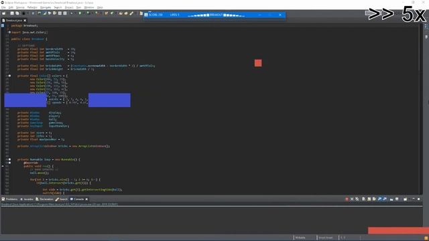Click the 'ball.move();' code line
This screenshot has height=241, width=429.
(x=40, y=173)
